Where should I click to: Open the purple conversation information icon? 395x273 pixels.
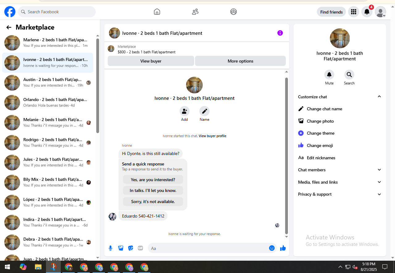coord(280,33)
